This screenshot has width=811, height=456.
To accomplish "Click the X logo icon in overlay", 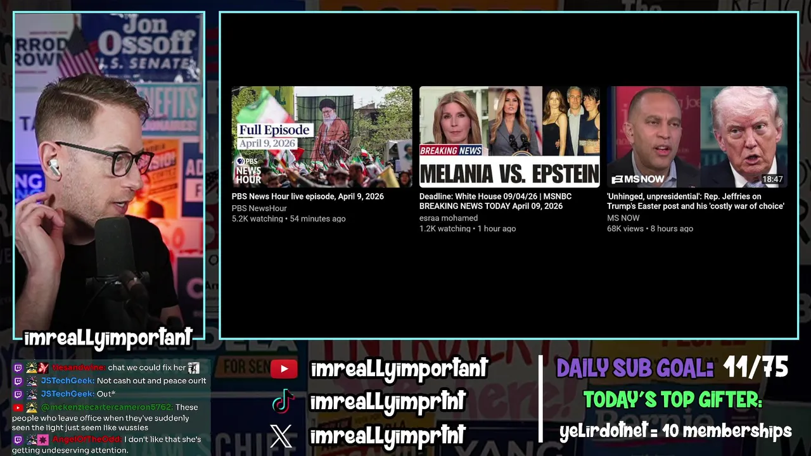I will (x=281, y=436).
